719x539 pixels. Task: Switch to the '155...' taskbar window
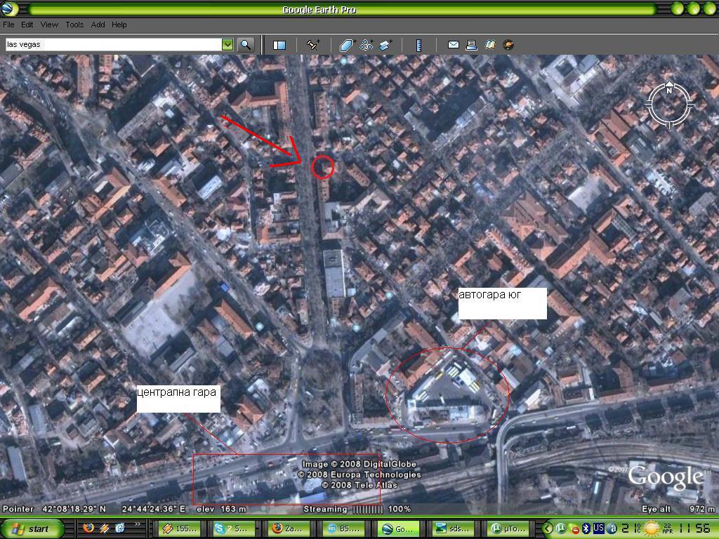click(x=179, y=528)
